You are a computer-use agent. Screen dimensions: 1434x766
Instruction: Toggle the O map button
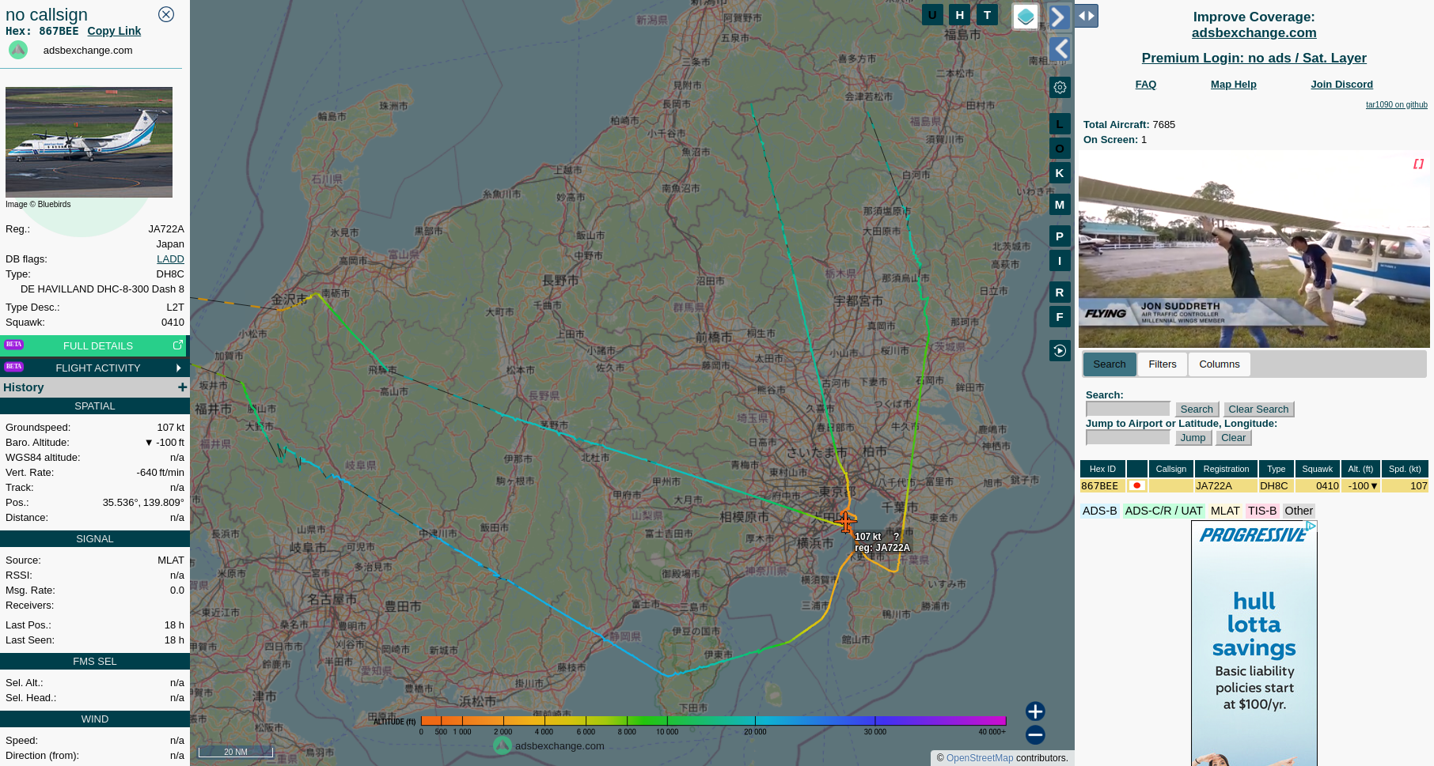[1060, 149]
